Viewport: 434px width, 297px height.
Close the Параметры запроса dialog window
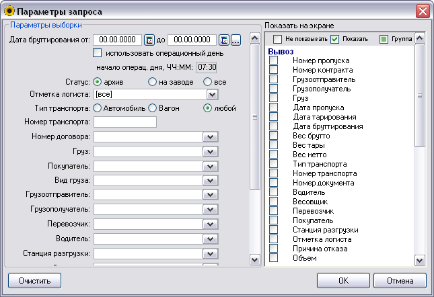click(423, 11)
